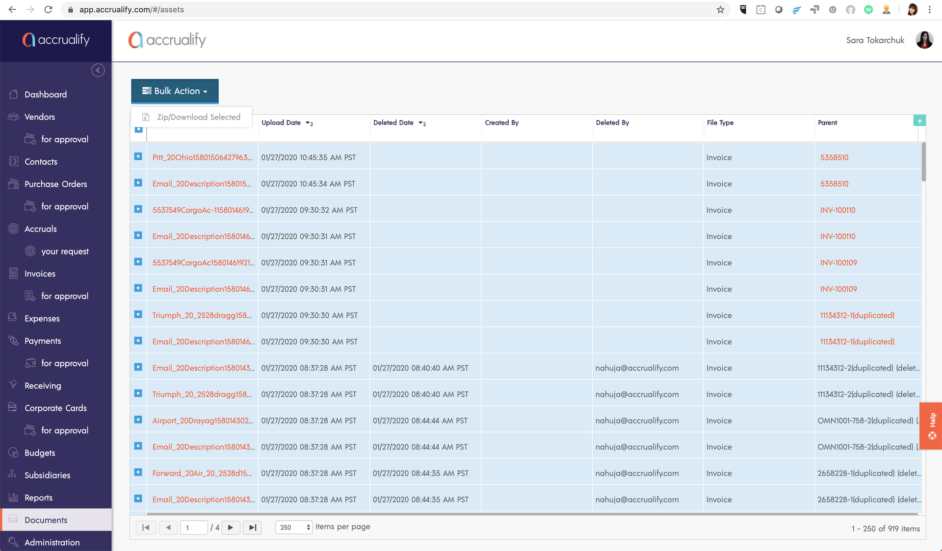The width and height of the screenshot is (942, 551).
Task: Open Pitt_20Ohio15801506427963 file link
Action: click(x=202, y=157)
